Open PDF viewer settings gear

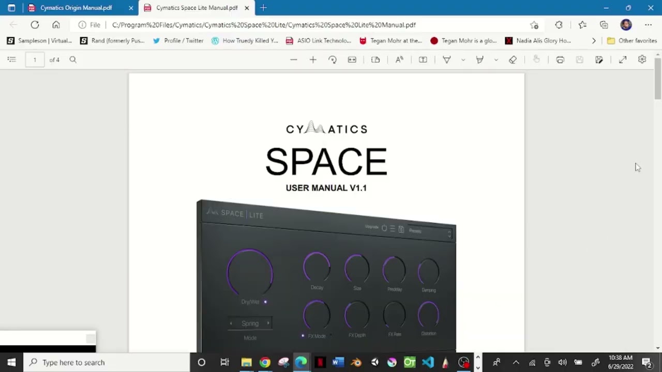click(x=642, y=60)
